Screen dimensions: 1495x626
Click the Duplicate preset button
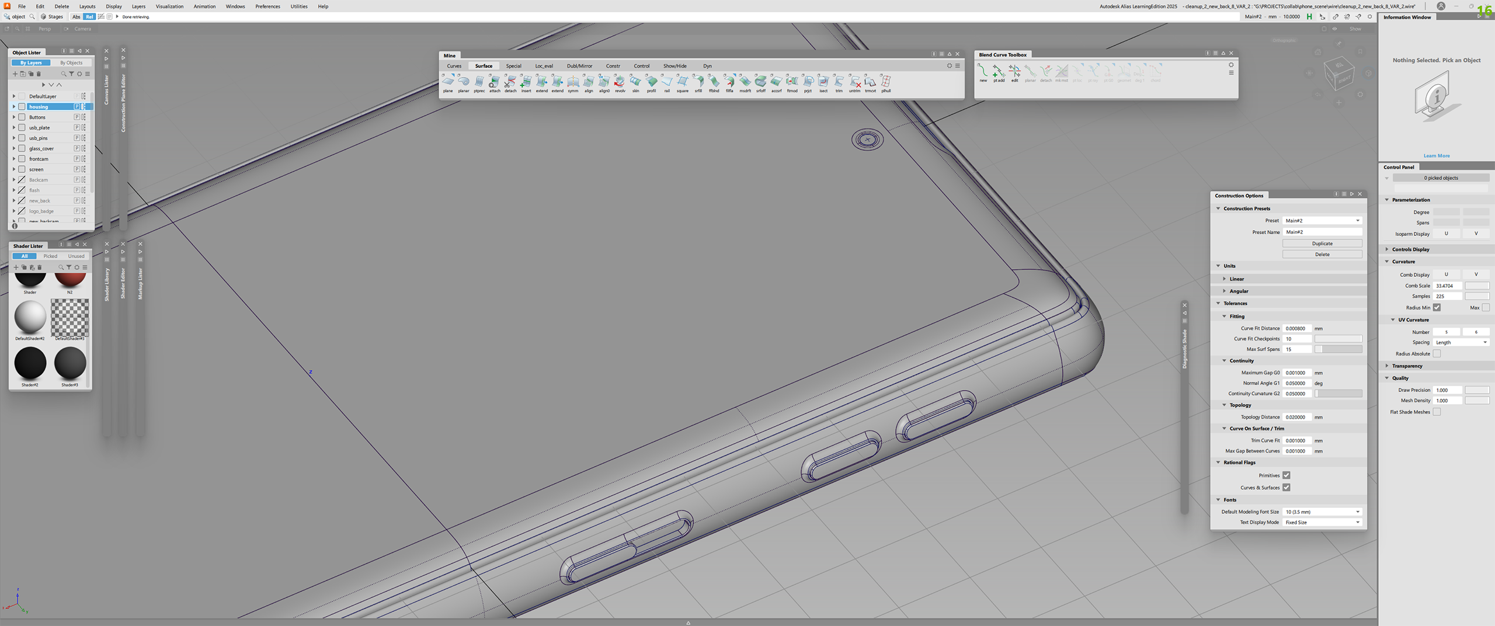[1322, 244]
